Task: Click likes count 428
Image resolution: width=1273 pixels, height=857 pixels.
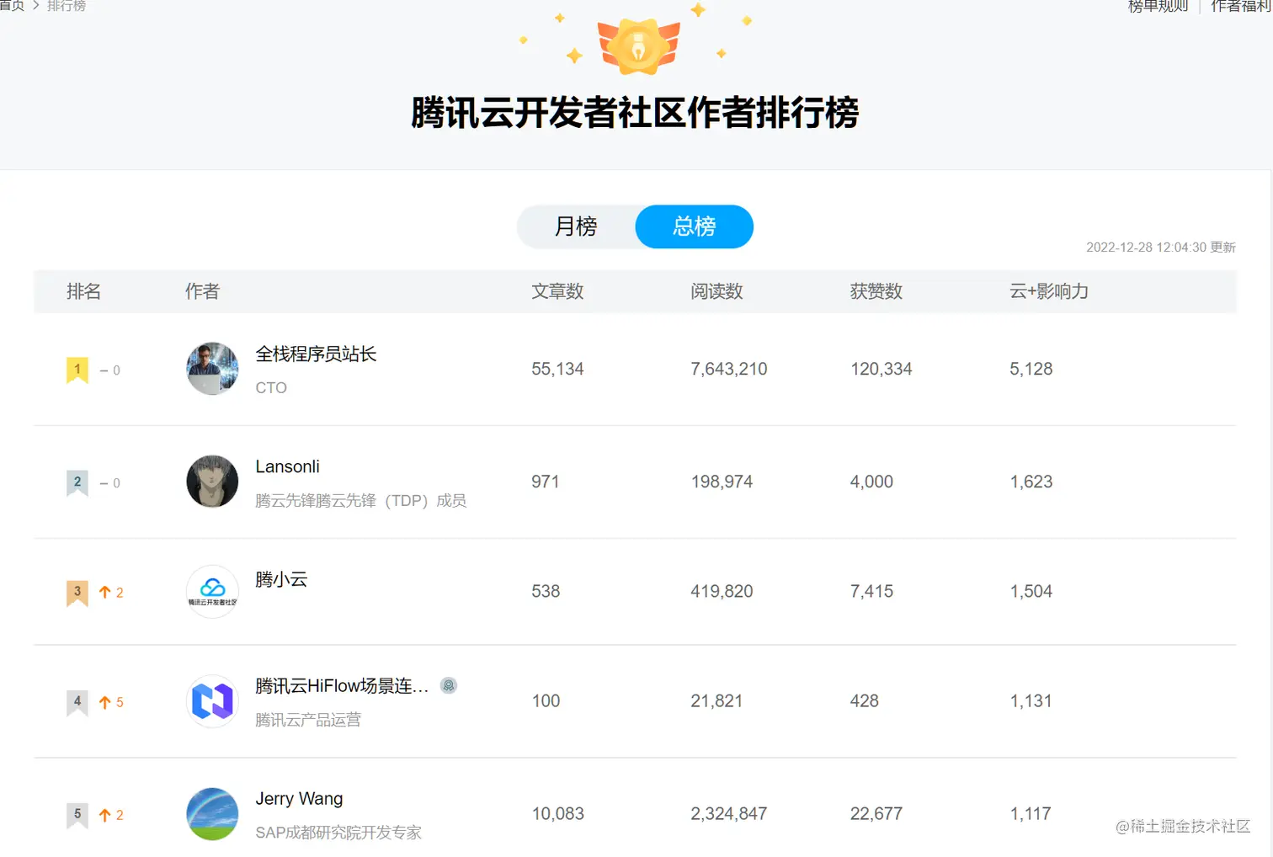Action: 865,700
